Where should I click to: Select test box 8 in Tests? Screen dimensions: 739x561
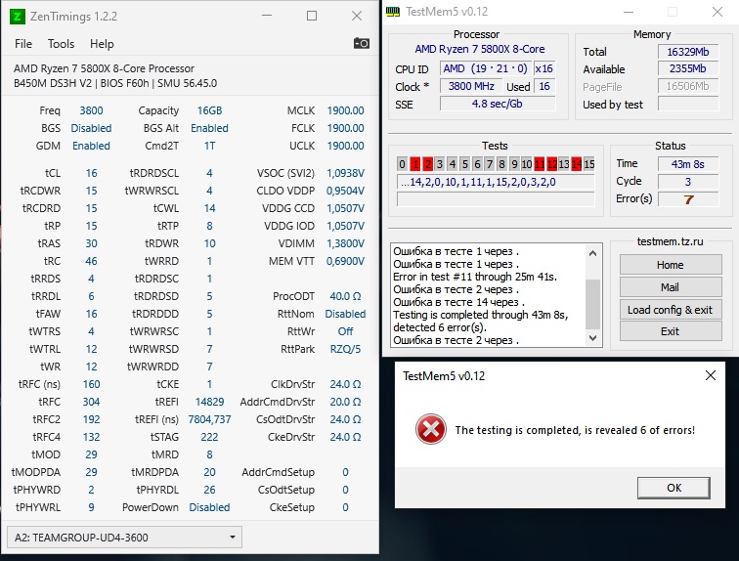coord(501,164)
